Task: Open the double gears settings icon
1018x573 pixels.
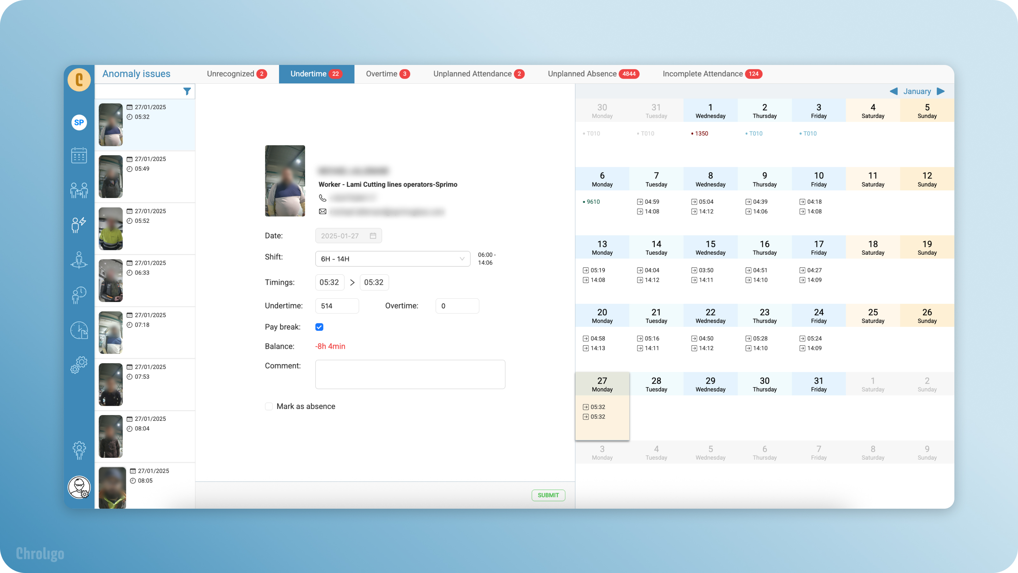Action: click(79, 364)
